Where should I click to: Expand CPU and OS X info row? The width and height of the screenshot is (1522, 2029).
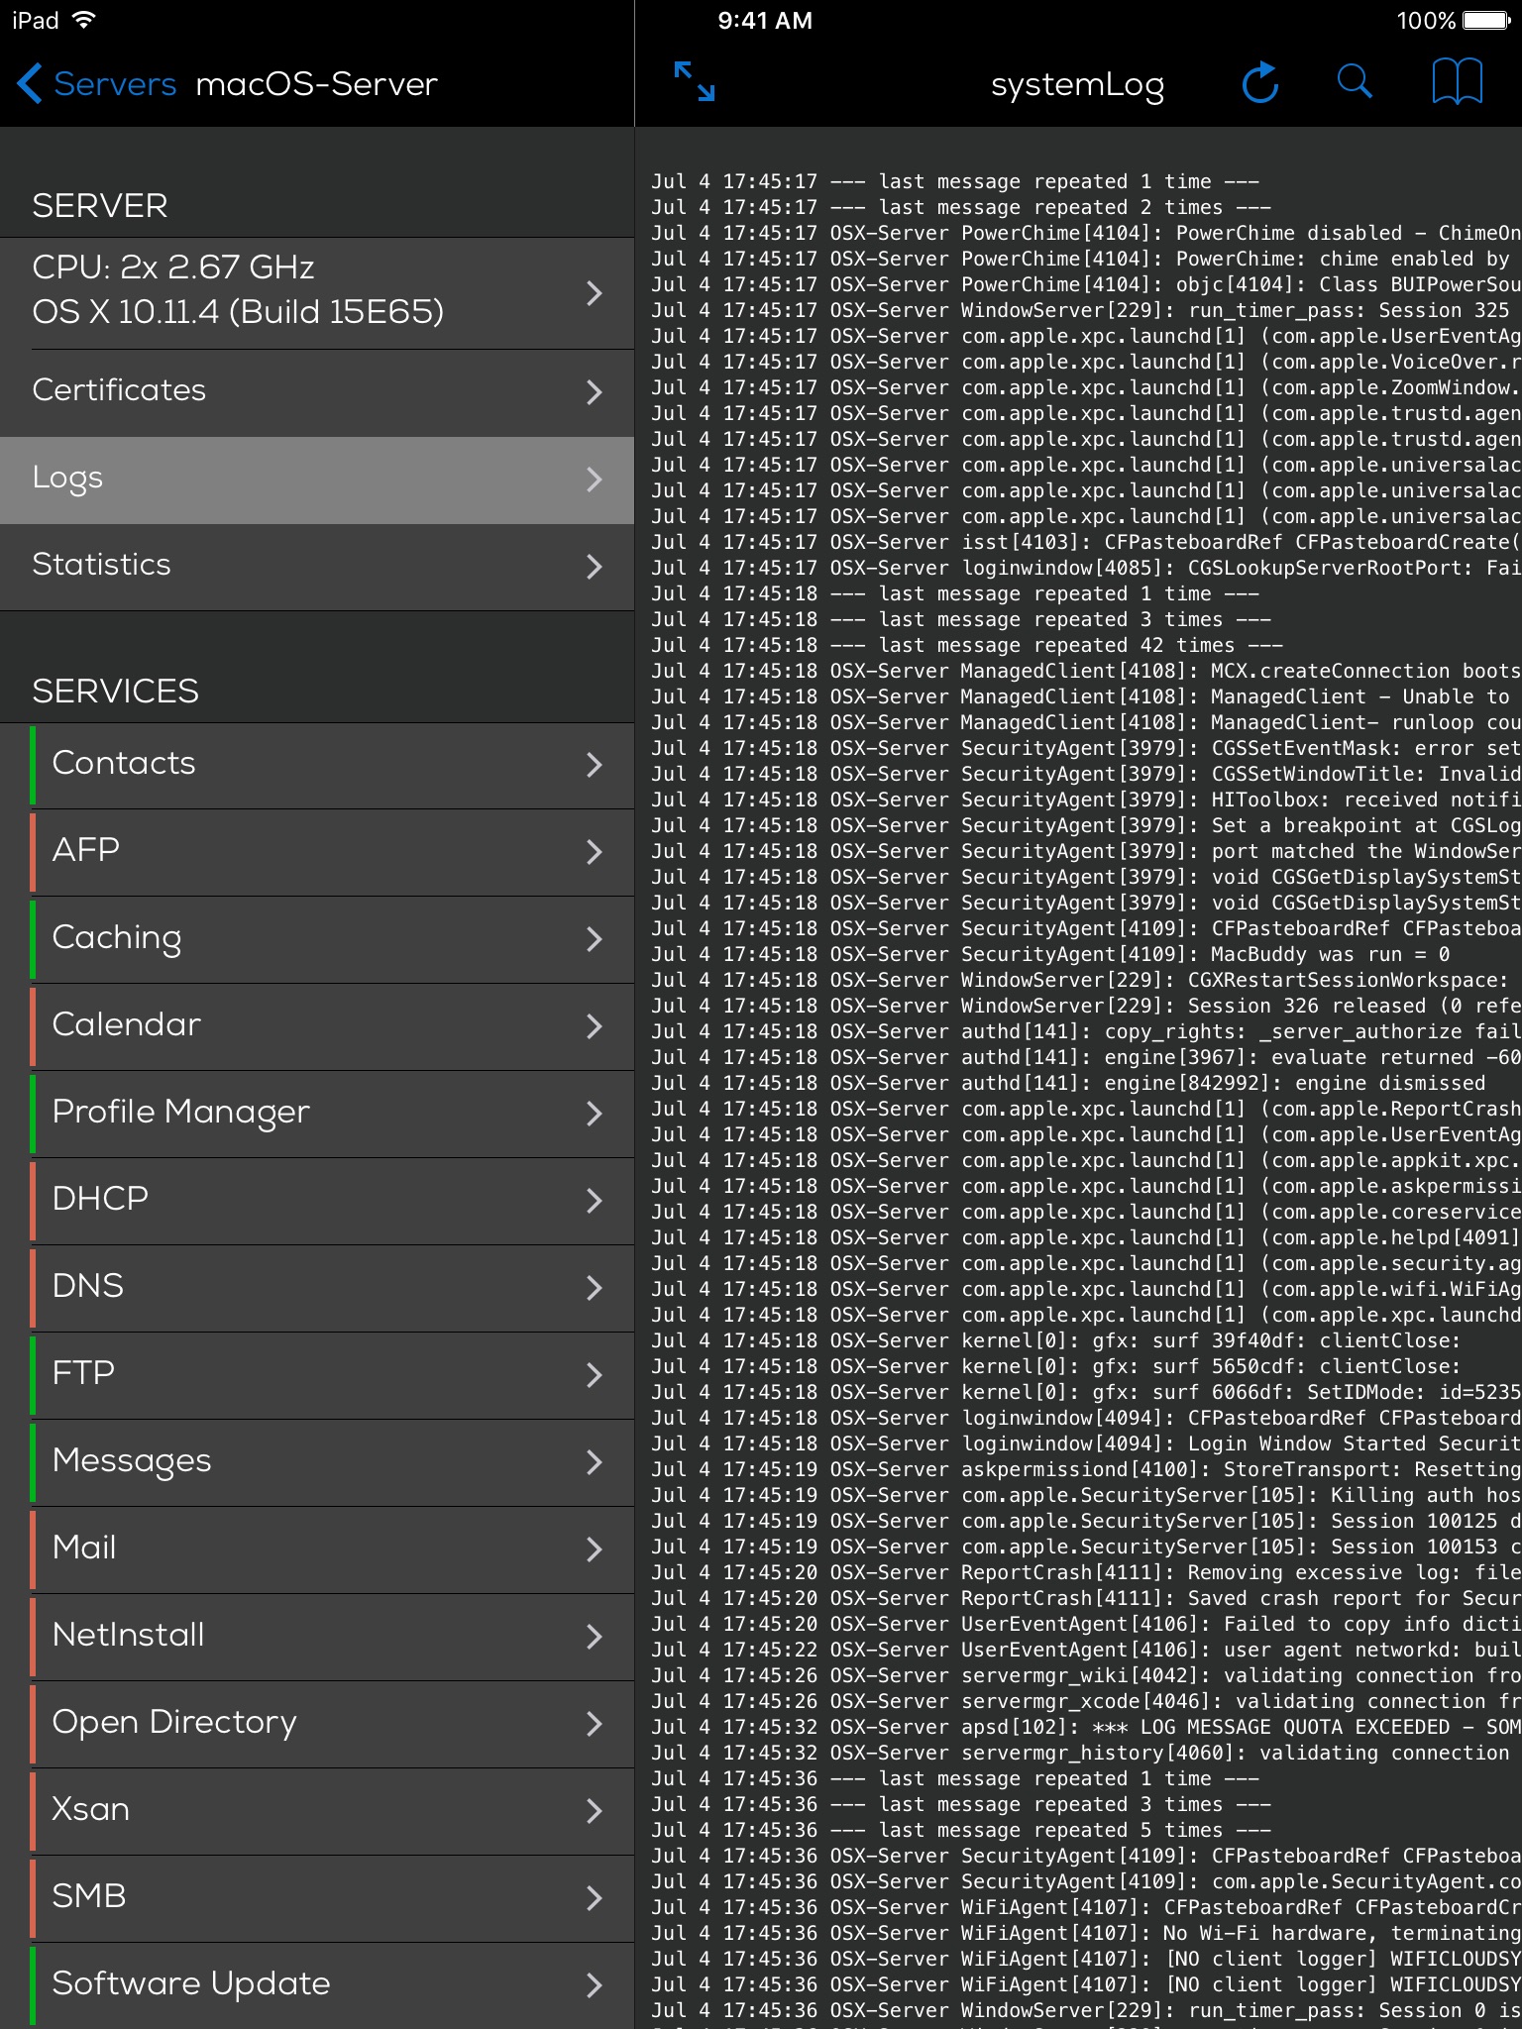[317, 291]
